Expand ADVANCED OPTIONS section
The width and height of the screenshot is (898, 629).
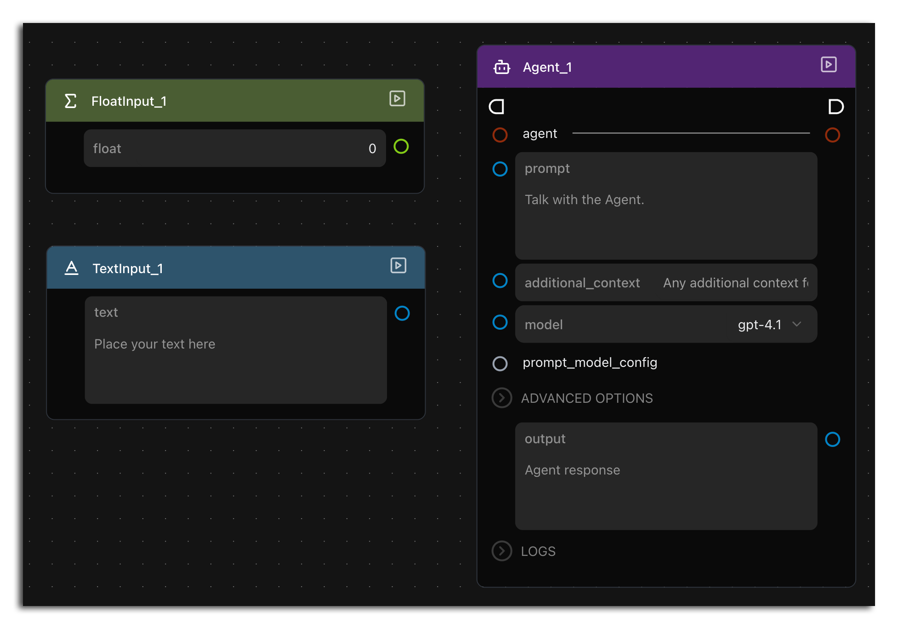(502, 398)
